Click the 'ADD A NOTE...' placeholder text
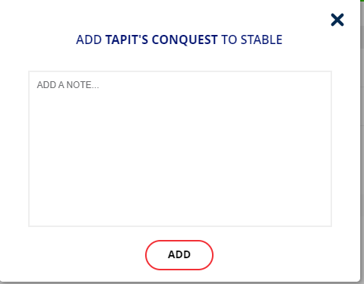The height and width of the screenshot is (284, 364). pos(68,85)
